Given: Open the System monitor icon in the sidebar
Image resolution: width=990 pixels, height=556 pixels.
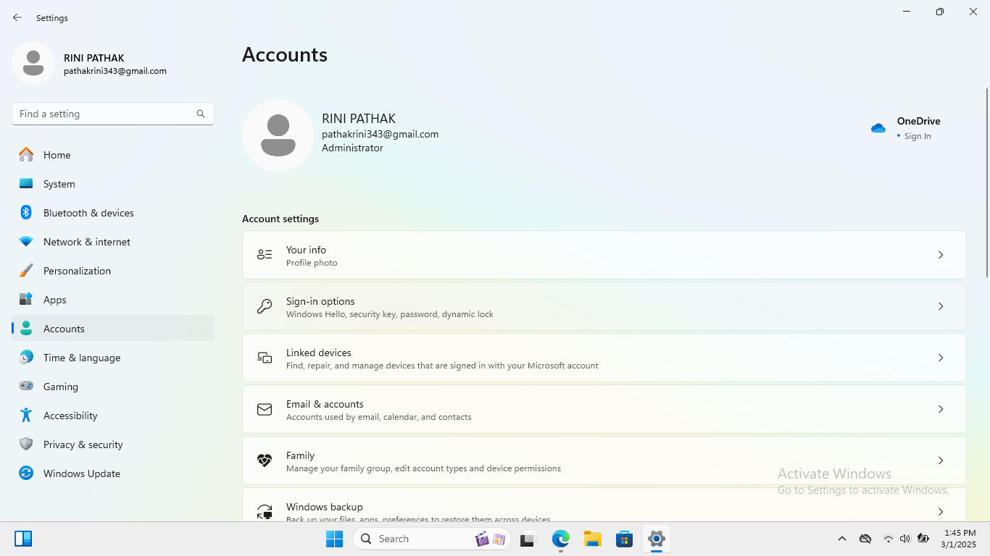Looking at the screenshot, I should coord(26,184).
